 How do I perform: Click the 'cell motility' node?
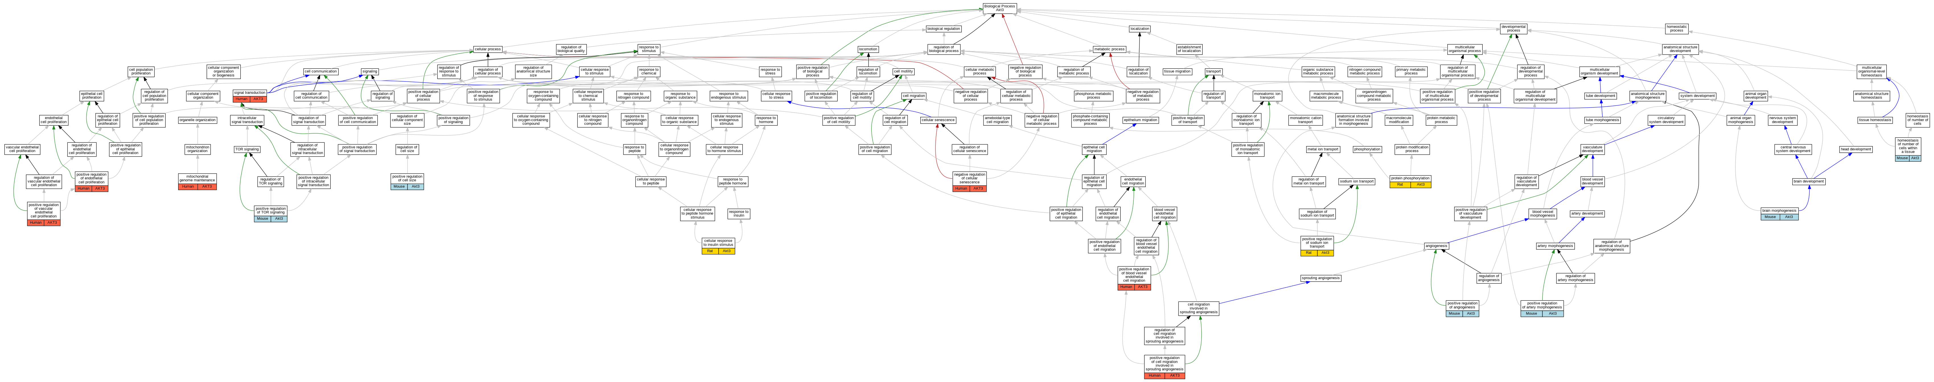click(904, 72)
